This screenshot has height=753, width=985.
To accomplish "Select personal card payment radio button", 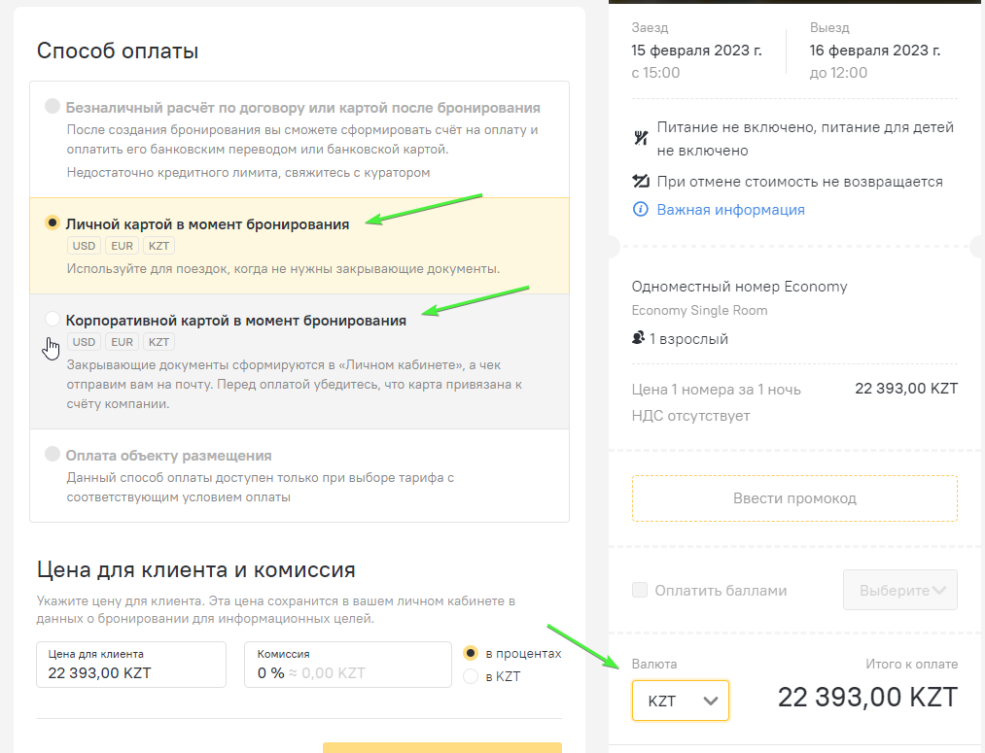I will pyautogui.click(x=53, y=223).
